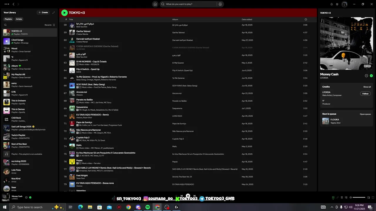Search within Your Library
Viewport: 376px width, 211px height.
pos(5,25)
